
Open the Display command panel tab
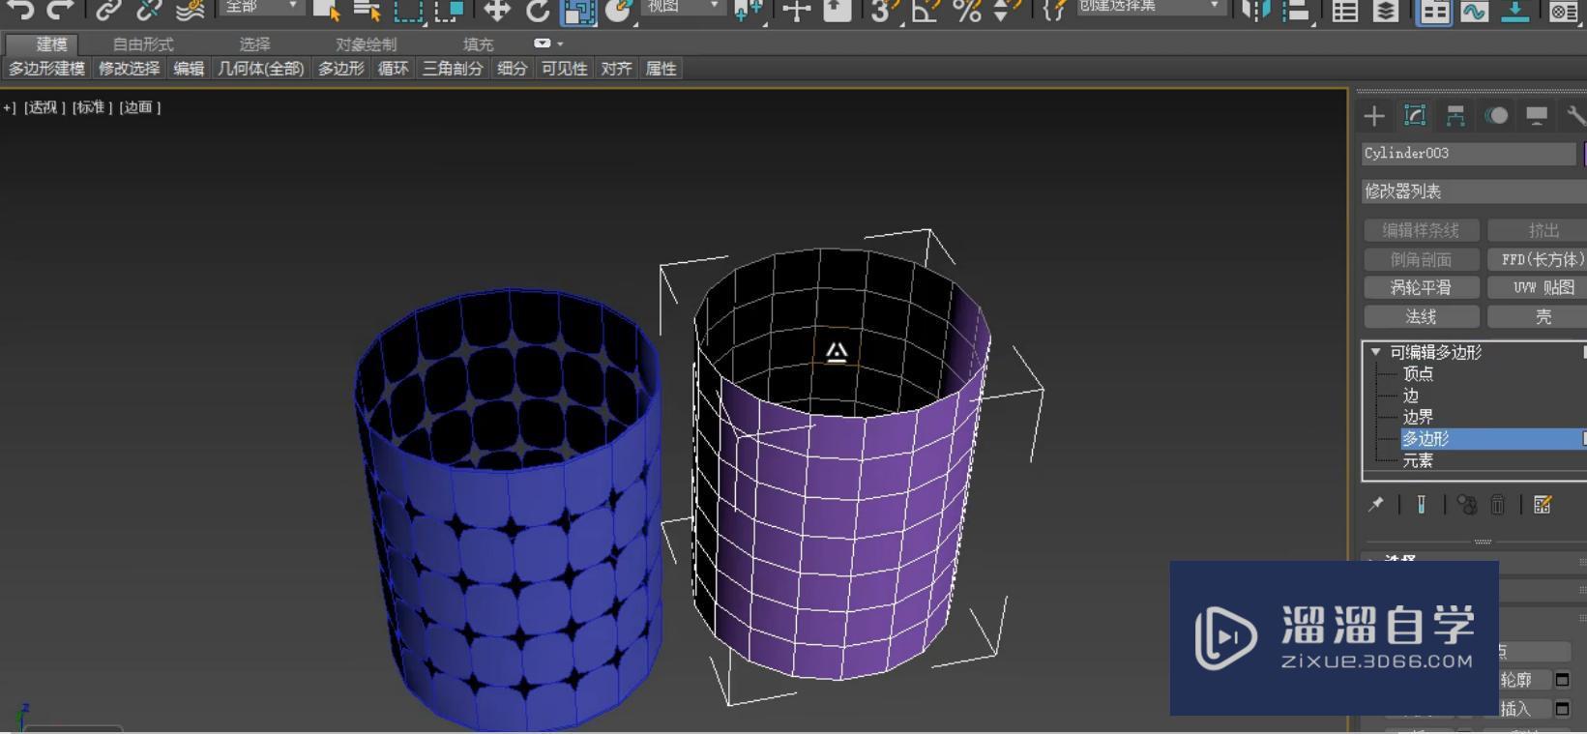(1537, 116)
